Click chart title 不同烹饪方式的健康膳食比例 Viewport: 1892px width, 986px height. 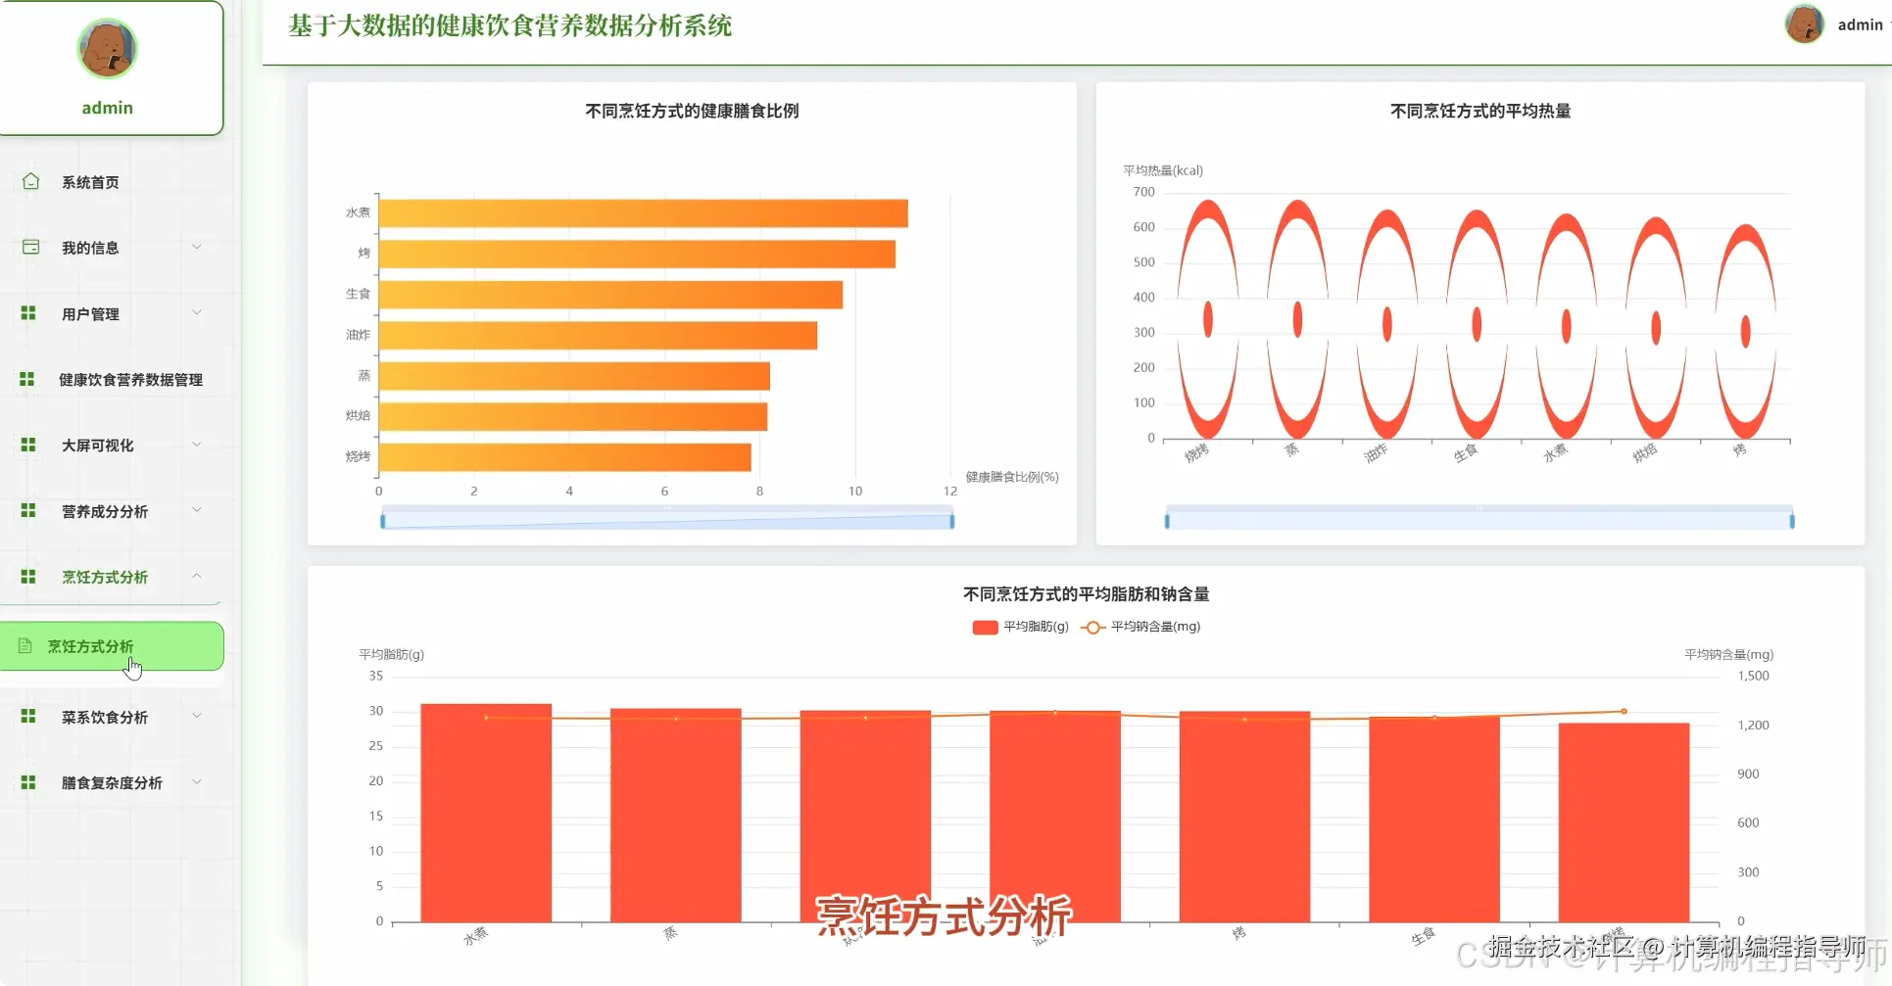(x=692, y=111)
